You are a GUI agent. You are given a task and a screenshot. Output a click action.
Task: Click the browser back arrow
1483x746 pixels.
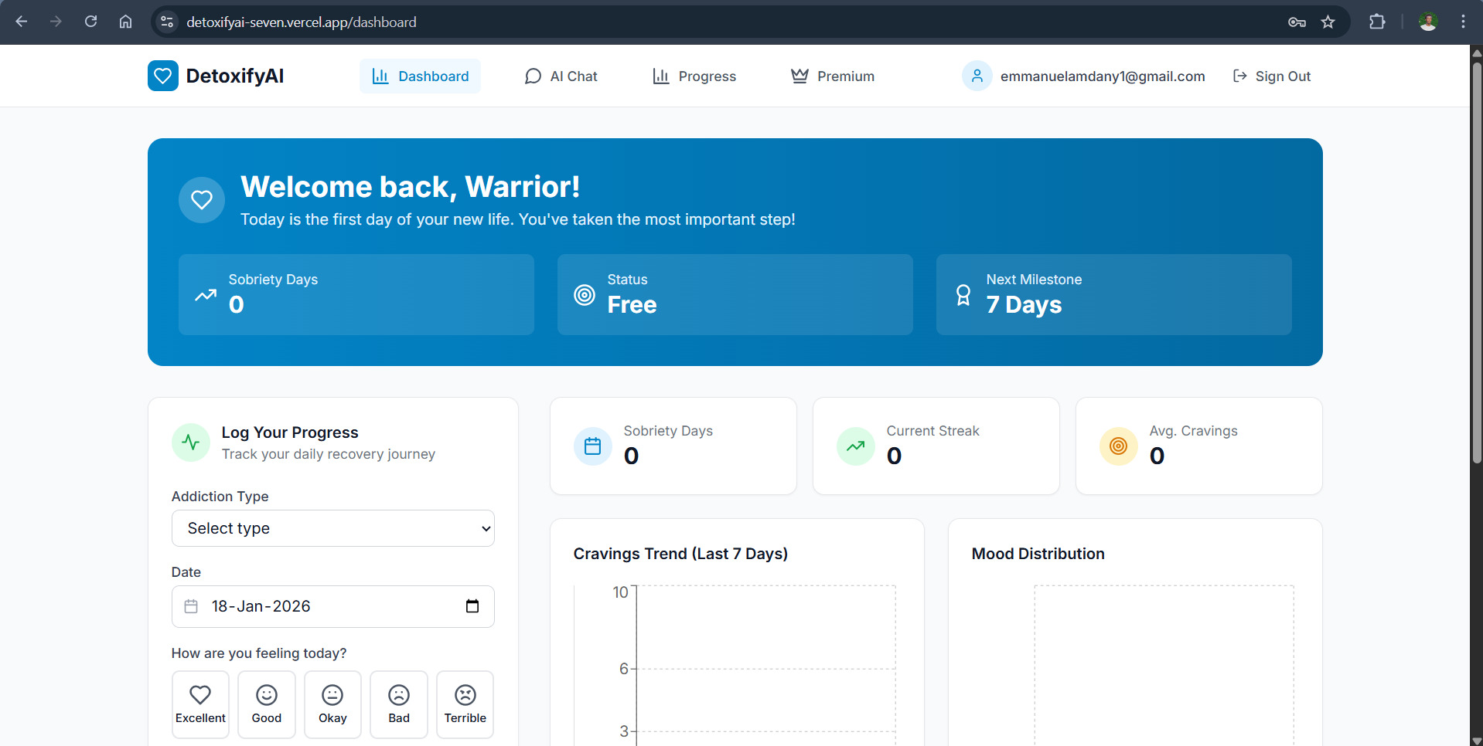[x=22, y=22]
